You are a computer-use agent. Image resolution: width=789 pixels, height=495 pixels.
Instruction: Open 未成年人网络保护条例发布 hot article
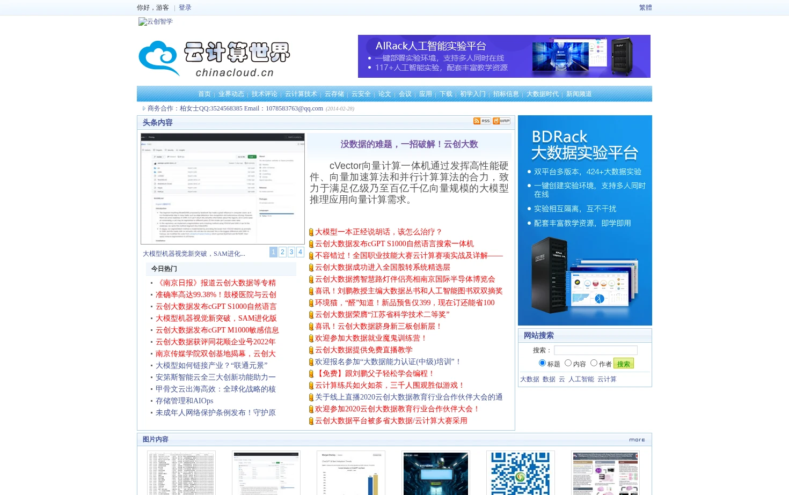[216, 412]
